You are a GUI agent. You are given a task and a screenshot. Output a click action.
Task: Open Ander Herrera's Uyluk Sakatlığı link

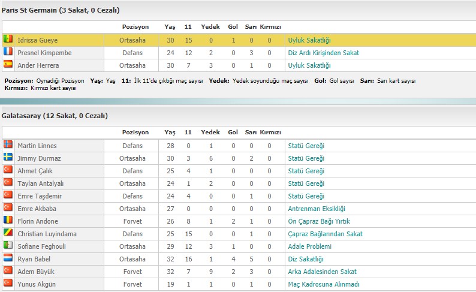pos(309,65)
